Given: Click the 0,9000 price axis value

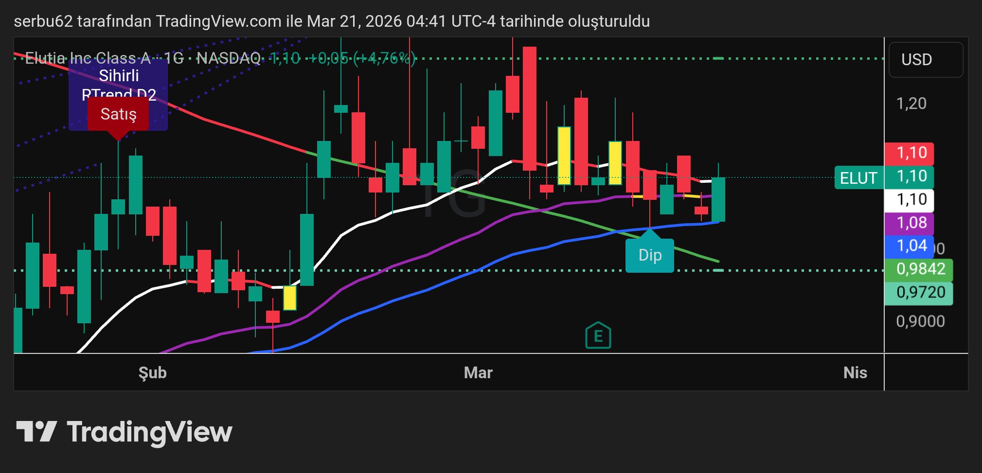Looking at the screenshot, I should pos(920,321).
